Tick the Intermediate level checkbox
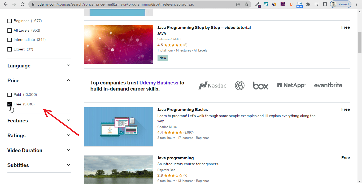 point(10,40)
